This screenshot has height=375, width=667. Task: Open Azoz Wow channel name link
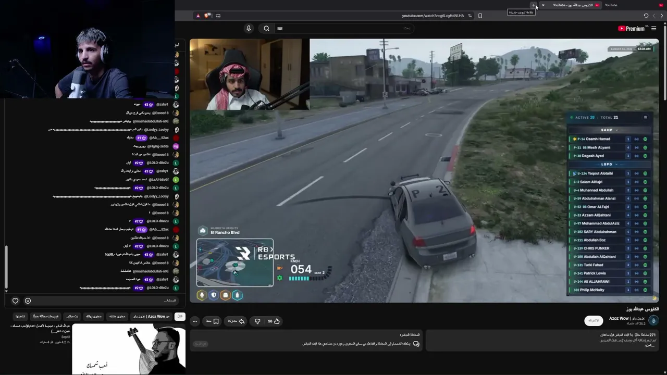click(x=627, y=318)
